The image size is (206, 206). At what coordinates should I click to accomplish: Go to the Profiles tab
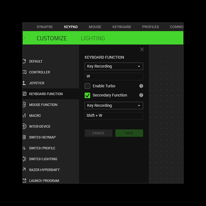(x=150, y=27)
